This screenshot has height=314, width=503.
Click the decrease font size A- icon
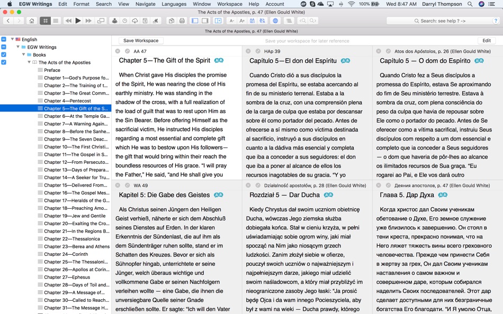(231, 21)
